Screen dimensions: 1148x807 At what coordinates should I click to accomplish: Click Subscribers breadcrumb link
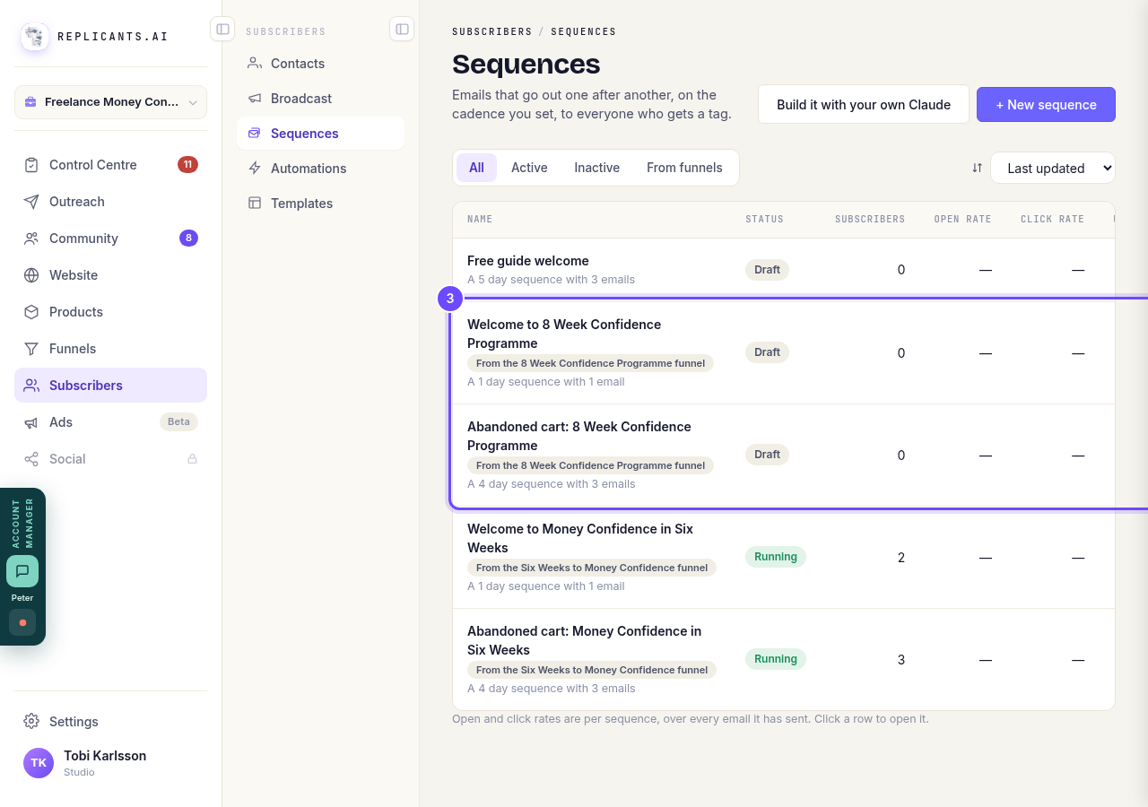click(x=492, y=31)
